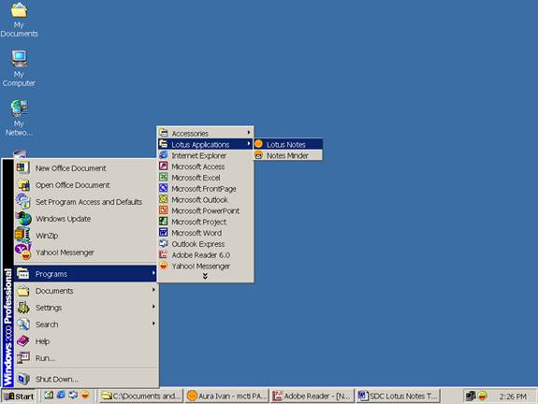Image resolution: width=538 pixels, height=404 pixels.
Task: Click the Microsoft Access icon
Action: click(x=164, y=166)
